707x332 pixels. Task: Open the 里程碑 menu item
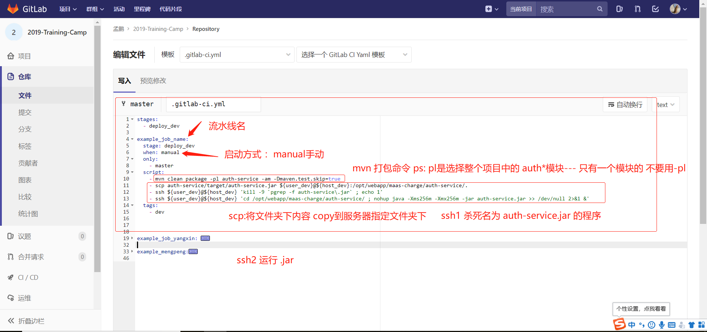142,9
